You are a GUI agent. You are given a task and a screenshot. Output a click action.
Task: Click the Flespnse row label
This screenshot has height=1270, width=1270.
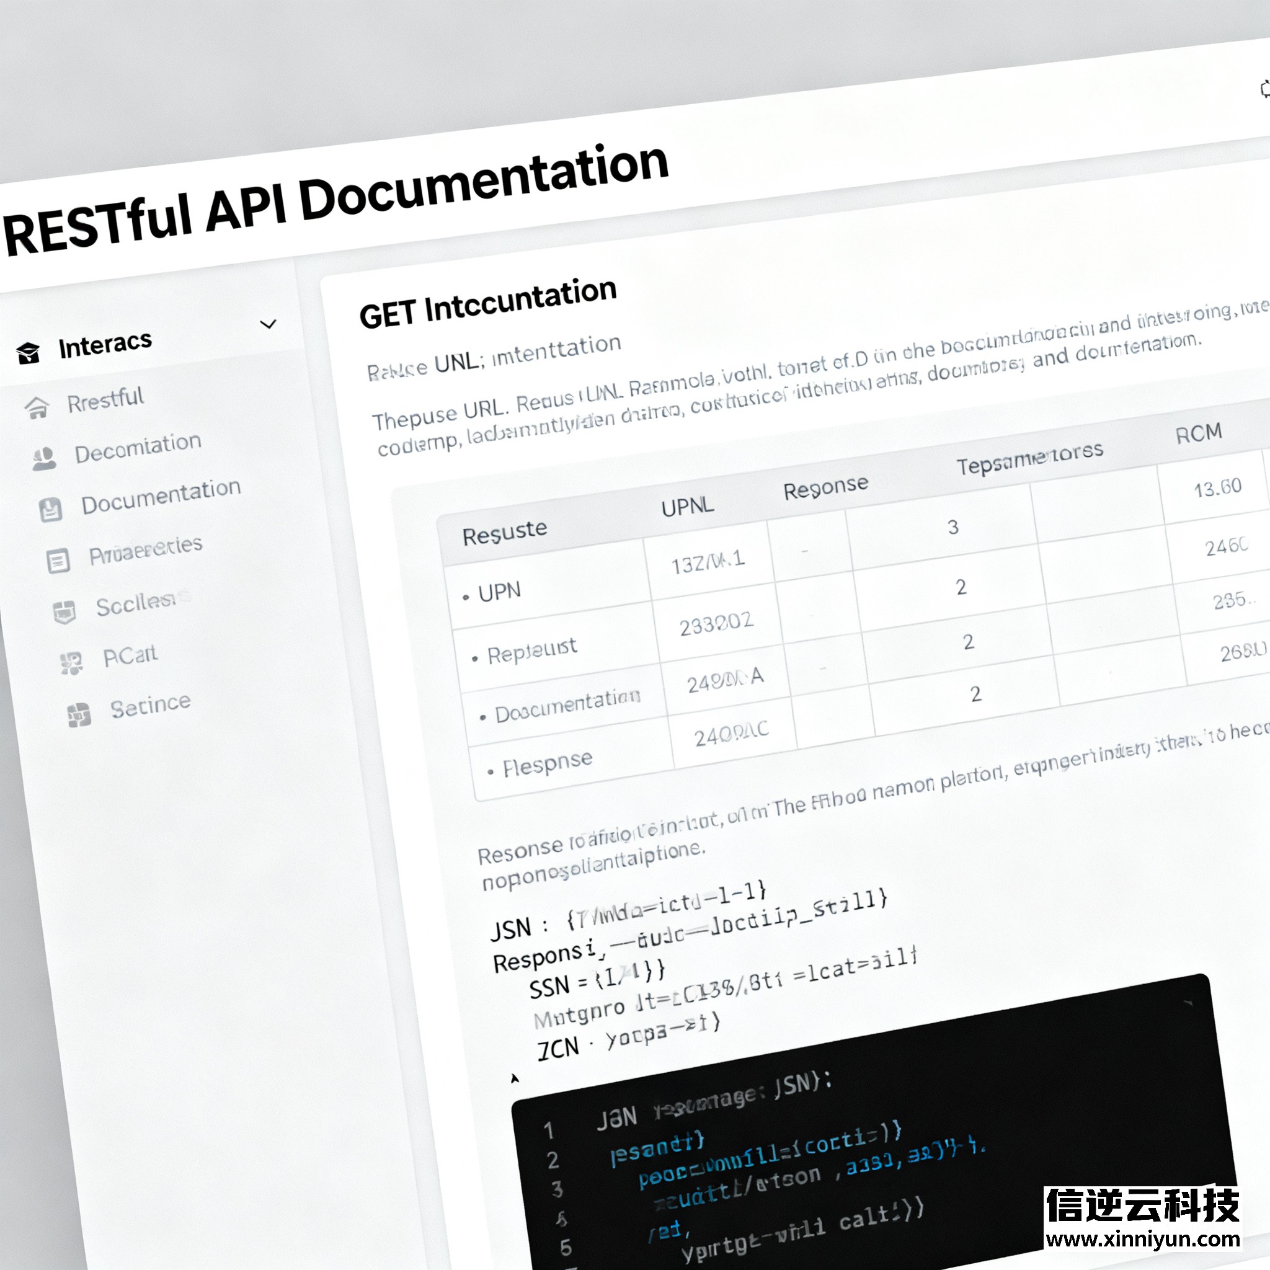(547, 764)
